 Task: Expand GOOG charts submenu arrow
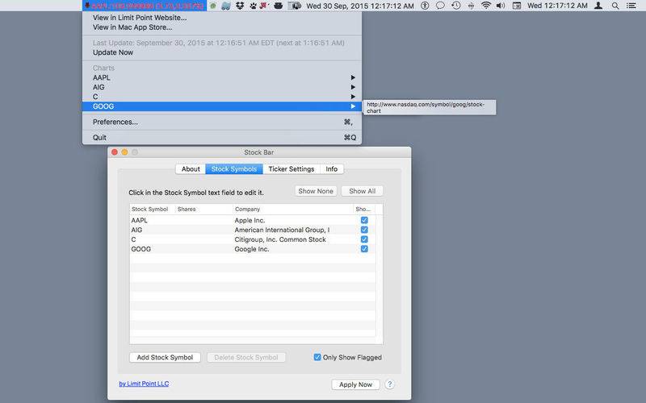click(x=353, y=106)
